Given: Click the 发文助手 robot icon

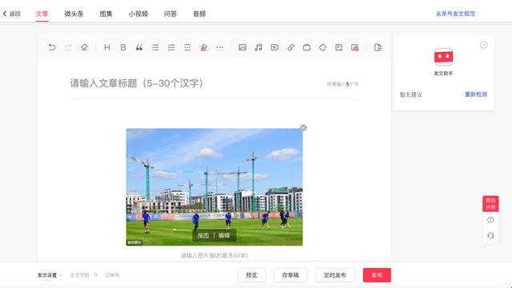Looking at the screenshot, I should [x=443, y=57].
